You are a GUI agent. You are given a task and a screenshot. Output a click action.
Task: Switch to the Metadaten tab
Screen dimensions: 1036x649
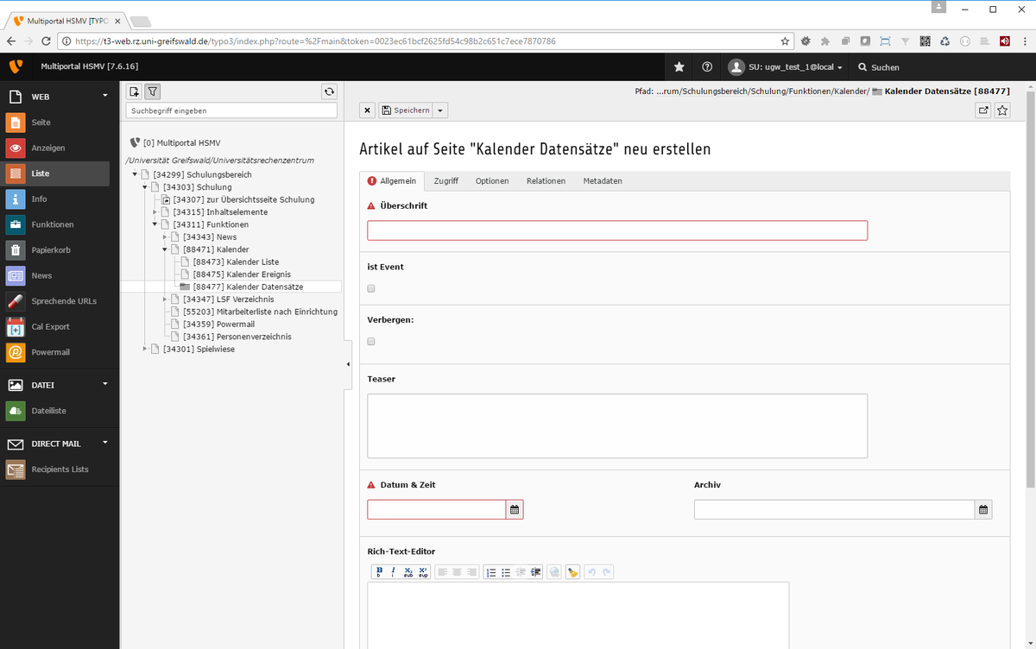[603, 181]
